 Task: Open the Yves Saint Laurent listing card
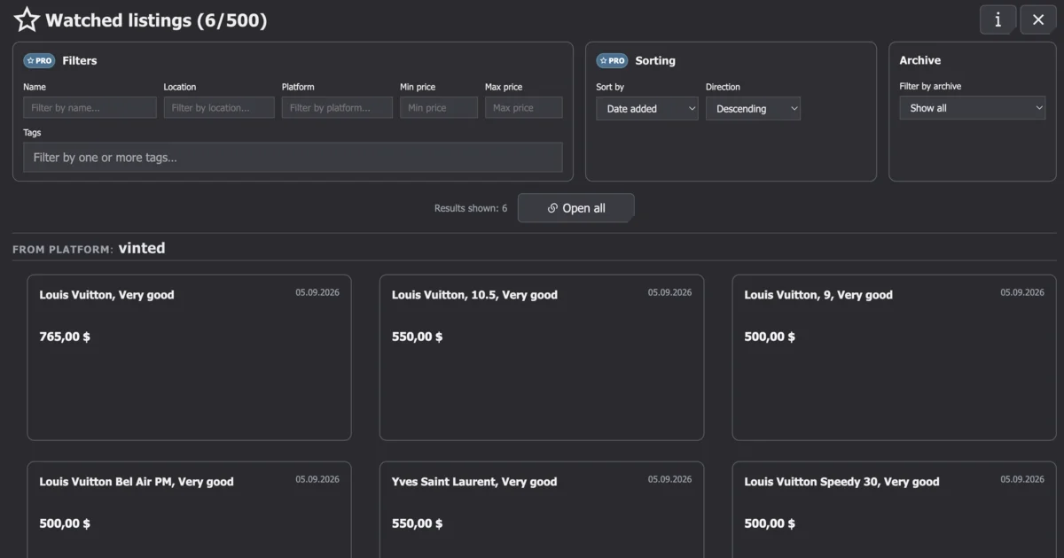(x=542, y=509)
